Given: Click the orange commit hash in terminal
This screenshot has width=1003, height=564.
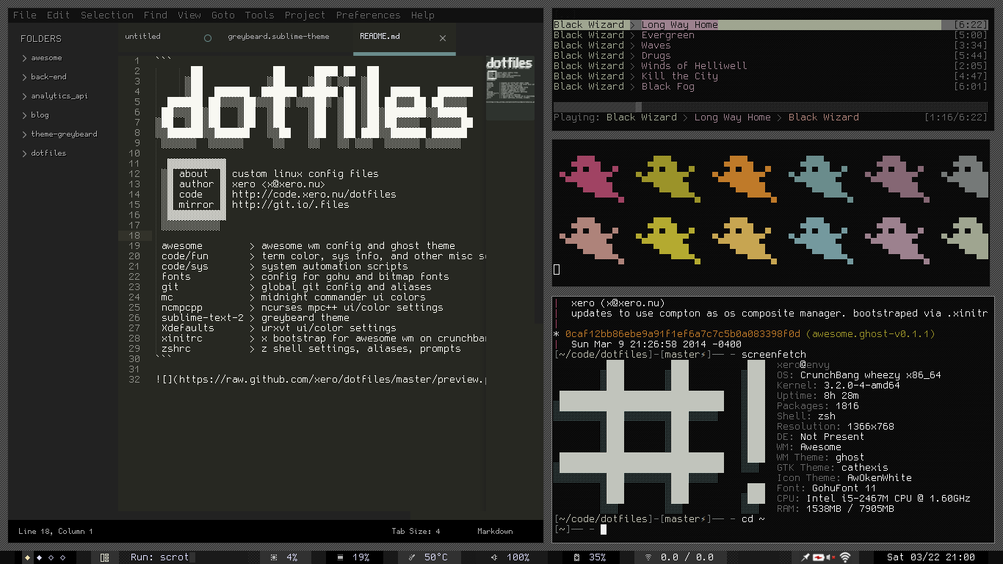Looking at the screenshot, I should pyautogui.click(x=683, y=333).
